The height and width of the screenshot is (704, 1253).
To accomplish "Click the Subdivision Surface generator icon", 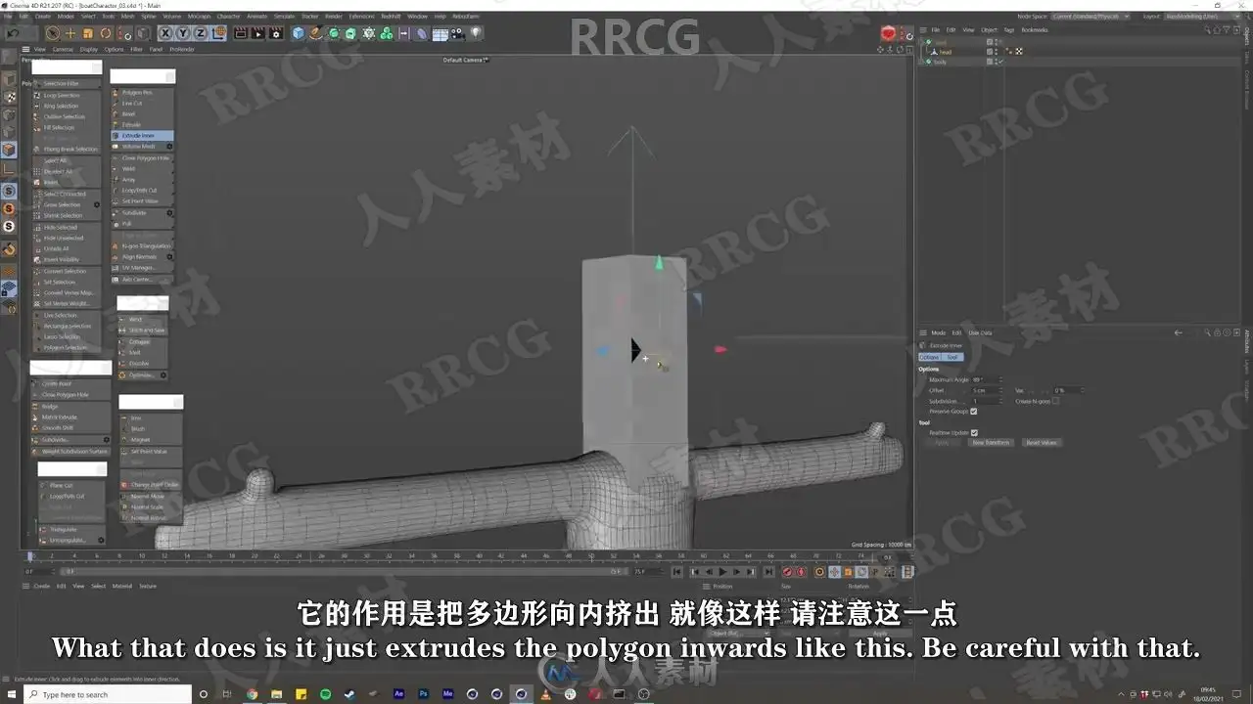I will pyautogui.click(x=334, y=33).
